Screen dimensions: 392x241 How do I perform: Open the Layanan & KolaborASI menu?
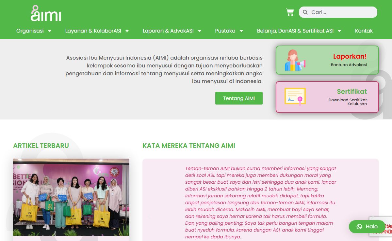coord(93,31)
